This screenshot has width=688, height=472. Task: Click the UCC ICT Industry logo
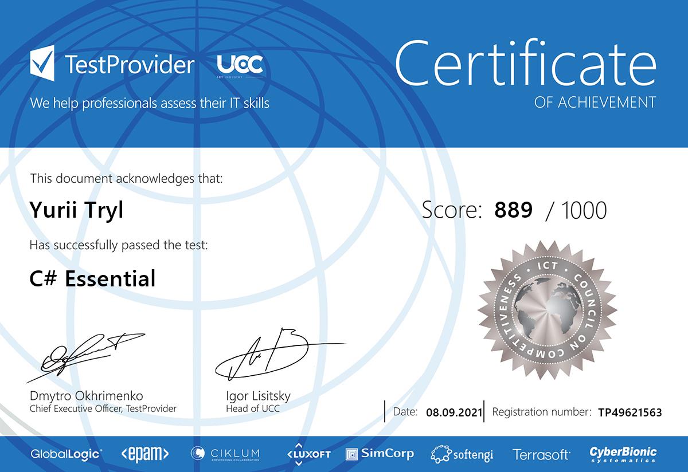tap(240, 66)
